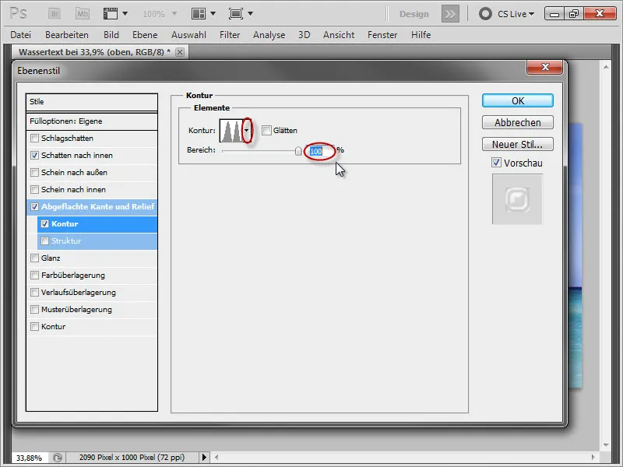Open the Arrange Documents icon
Viewport: 623px width, 467px height.
[x=199, y=14]
